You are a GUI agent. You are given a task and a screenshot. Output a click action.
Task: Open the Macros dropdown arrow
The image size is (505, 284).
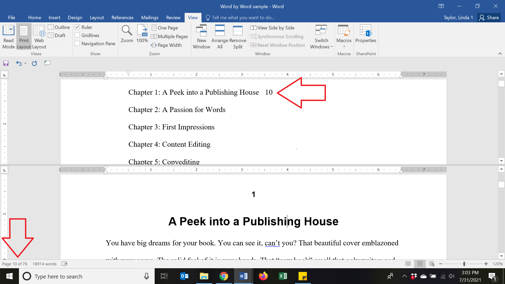coord(344,47)
